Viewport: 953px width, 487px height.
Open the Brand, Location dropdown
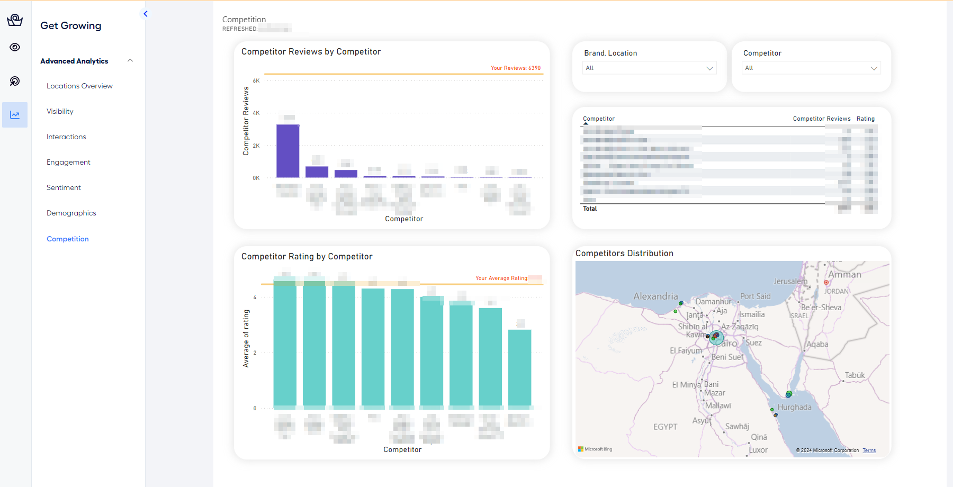[649, 68]
